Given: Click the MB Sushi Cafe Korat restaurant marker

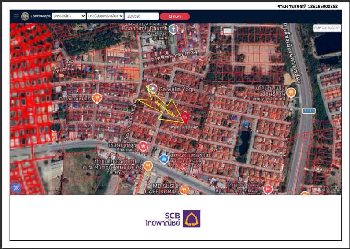Looking at the screenshot, I should pyautogui.click(x=184, y=190).
